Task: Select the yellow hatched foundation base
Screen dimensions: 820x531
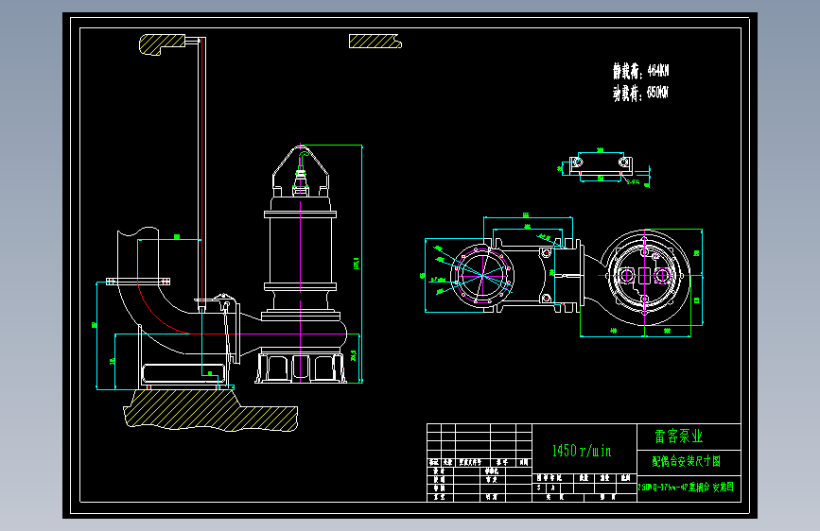Action: click(211, 410)
